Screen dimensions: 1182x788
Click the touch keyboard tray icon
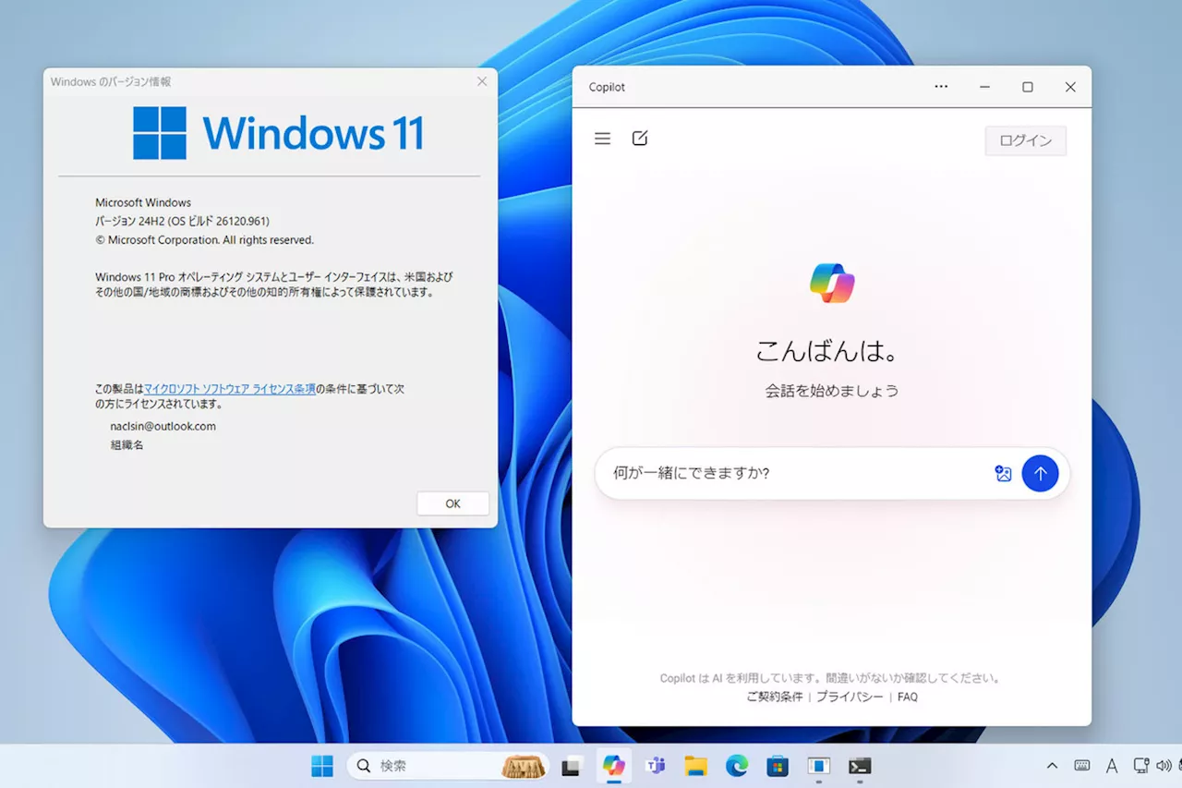pos(1081,766)
